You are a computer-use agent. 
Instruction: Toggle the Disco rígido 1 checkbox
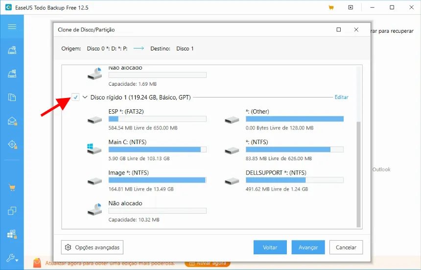coord(76,97)
